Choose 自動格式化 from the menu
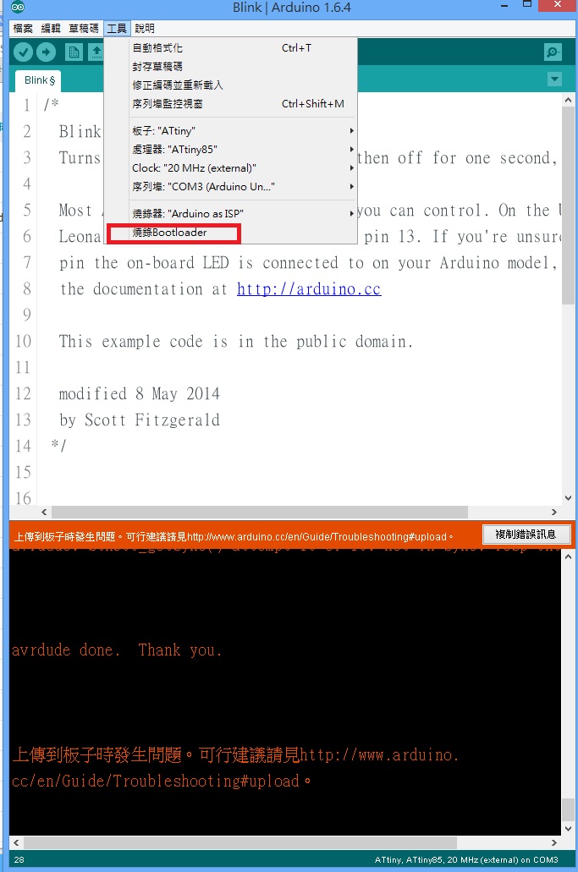Image resolution: width=578 pixels, height=872 pixels. [x=230, y=48]
